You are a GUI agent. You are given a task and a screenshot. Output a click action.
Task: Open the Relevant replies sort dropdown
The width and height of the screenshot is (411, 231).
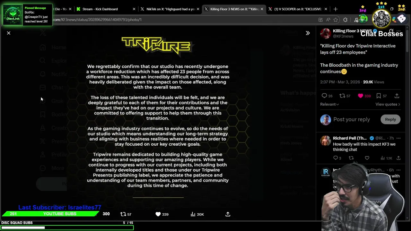[x=329, y=104]
